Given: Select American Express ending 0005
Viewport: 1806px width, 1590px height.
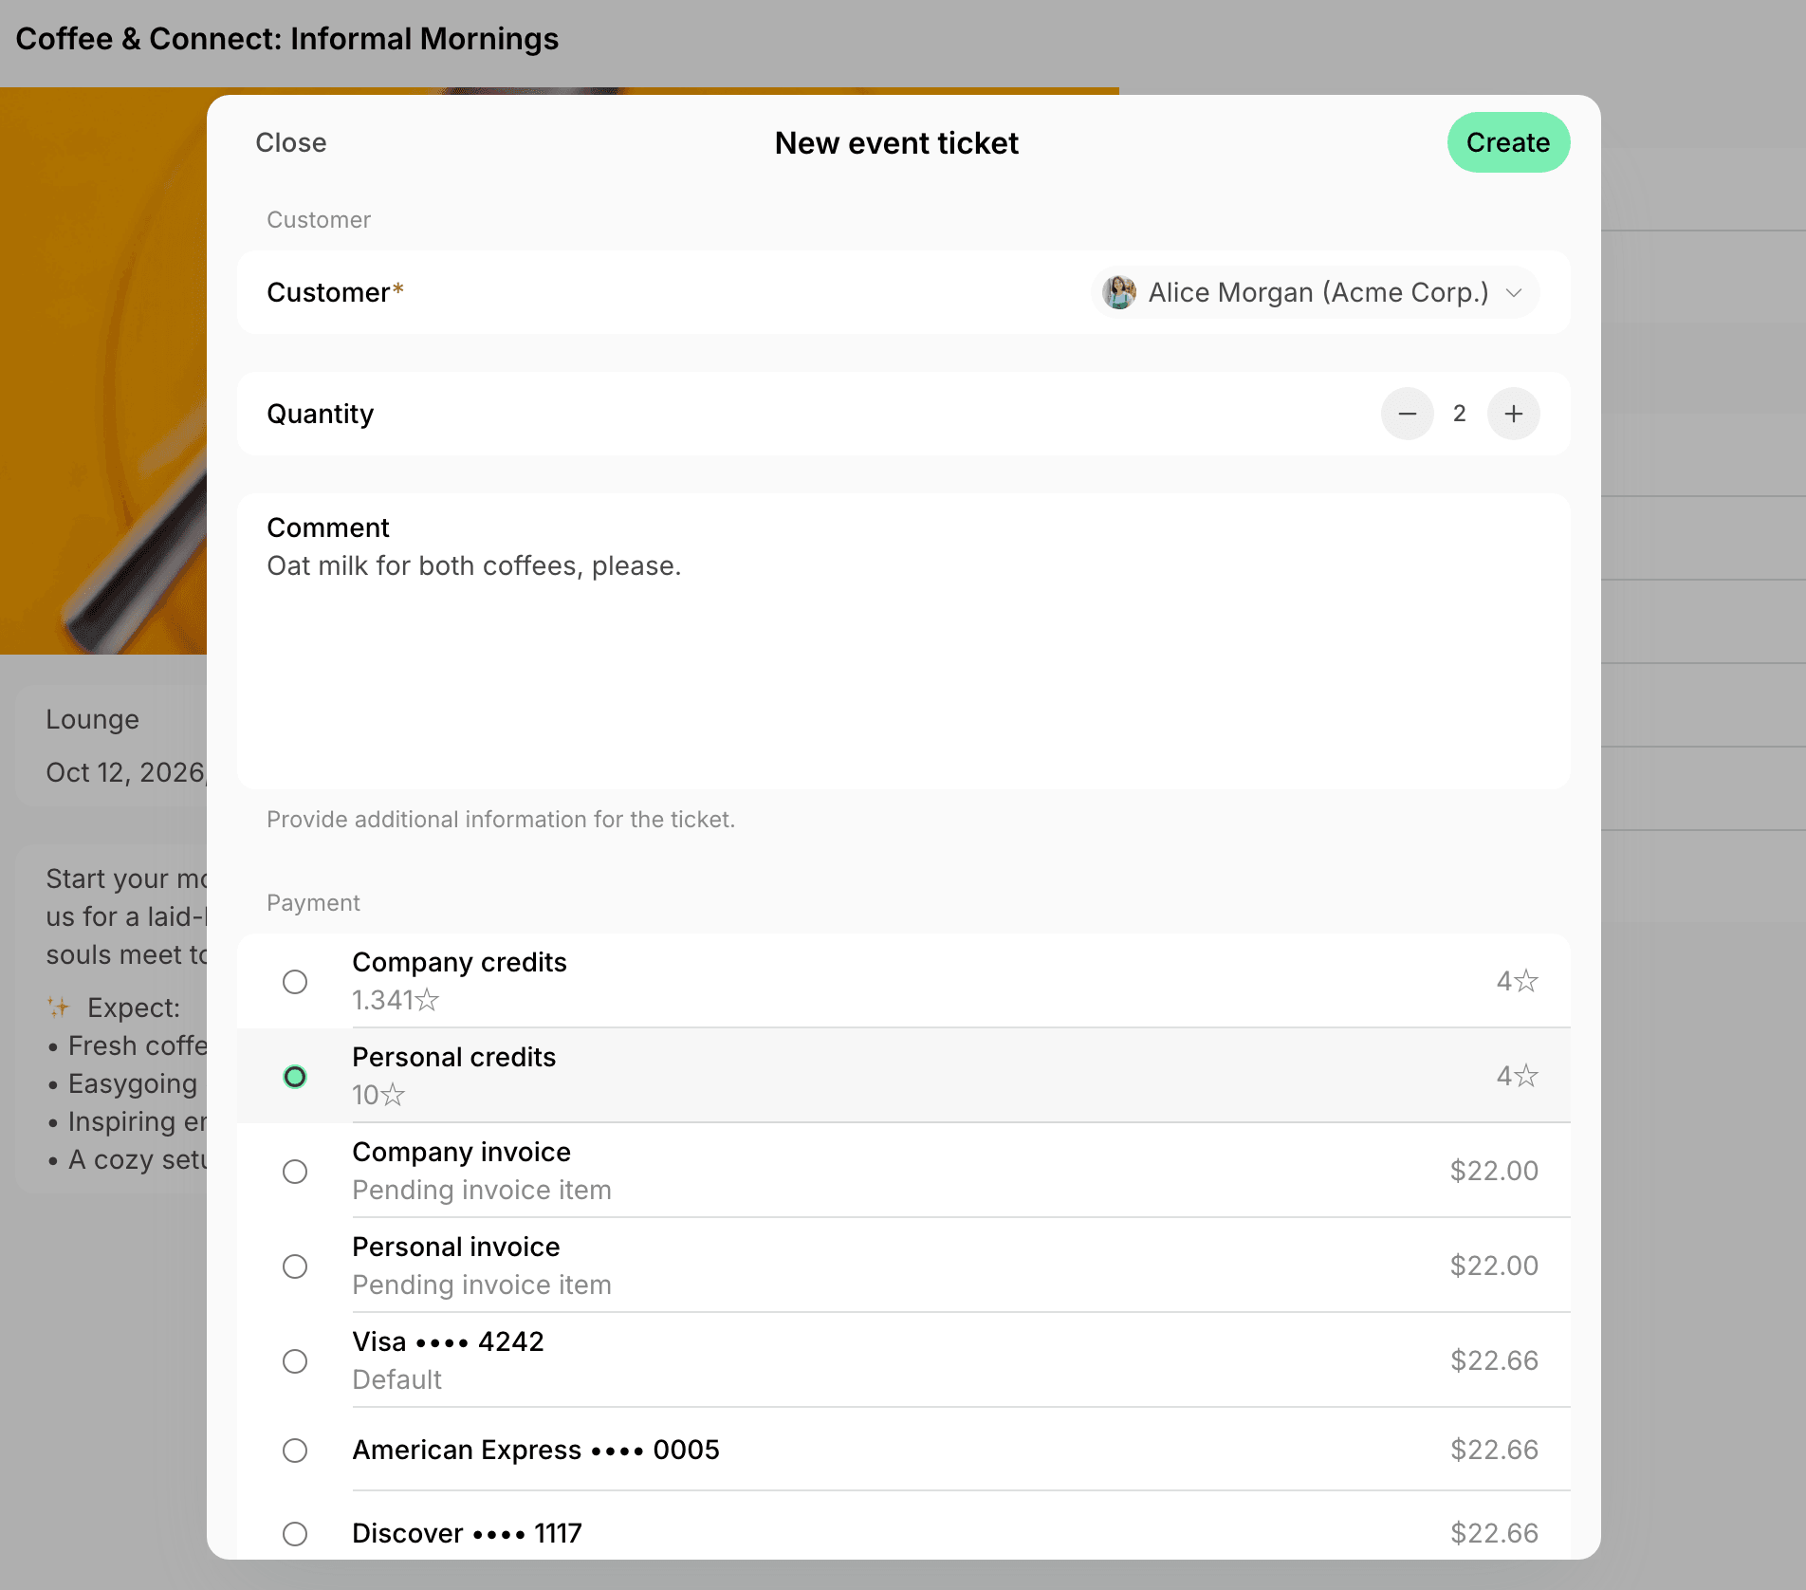Looking at the screenshot, I should (x=903, y=1450).
